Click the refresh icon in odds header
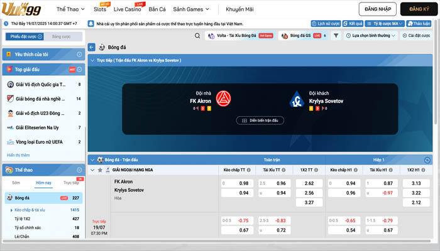This screenshot has width=440, height=251. point(427,160)
